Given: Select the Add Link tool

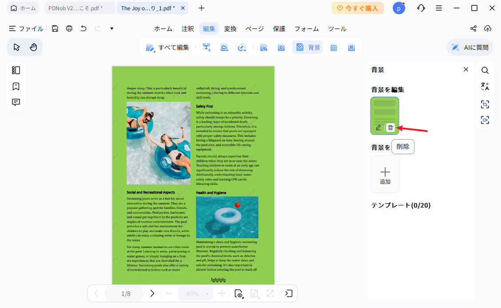Looking at the screenshot, I should [242, 47].
